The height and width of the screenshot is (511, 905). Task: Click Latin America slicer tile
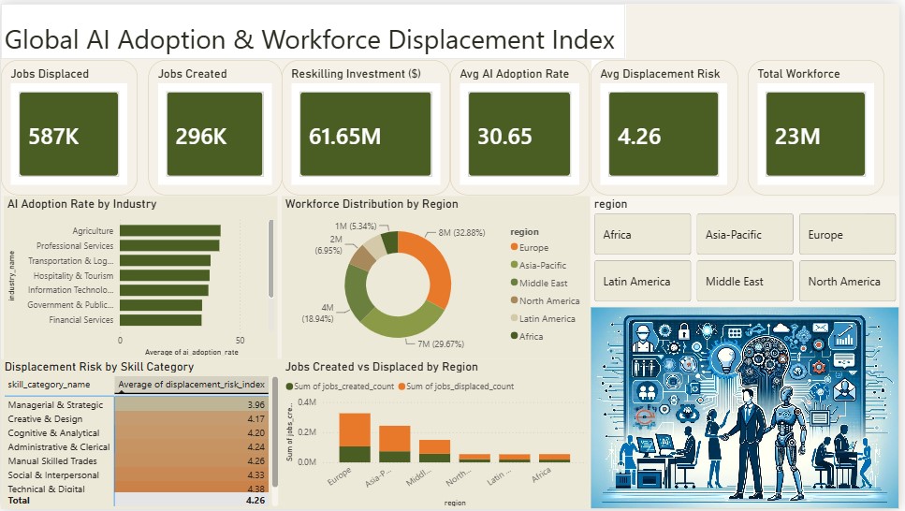click(x=642, y=281)
